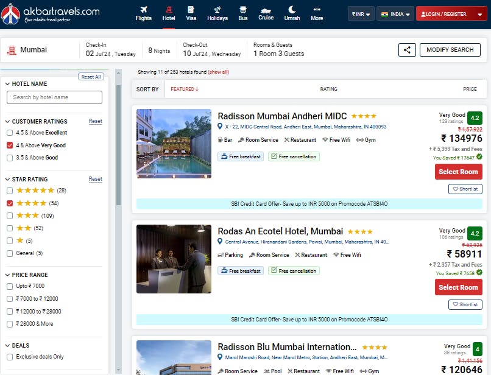Collapse Price Range section

pyautogui.click(x=7, y=275)
